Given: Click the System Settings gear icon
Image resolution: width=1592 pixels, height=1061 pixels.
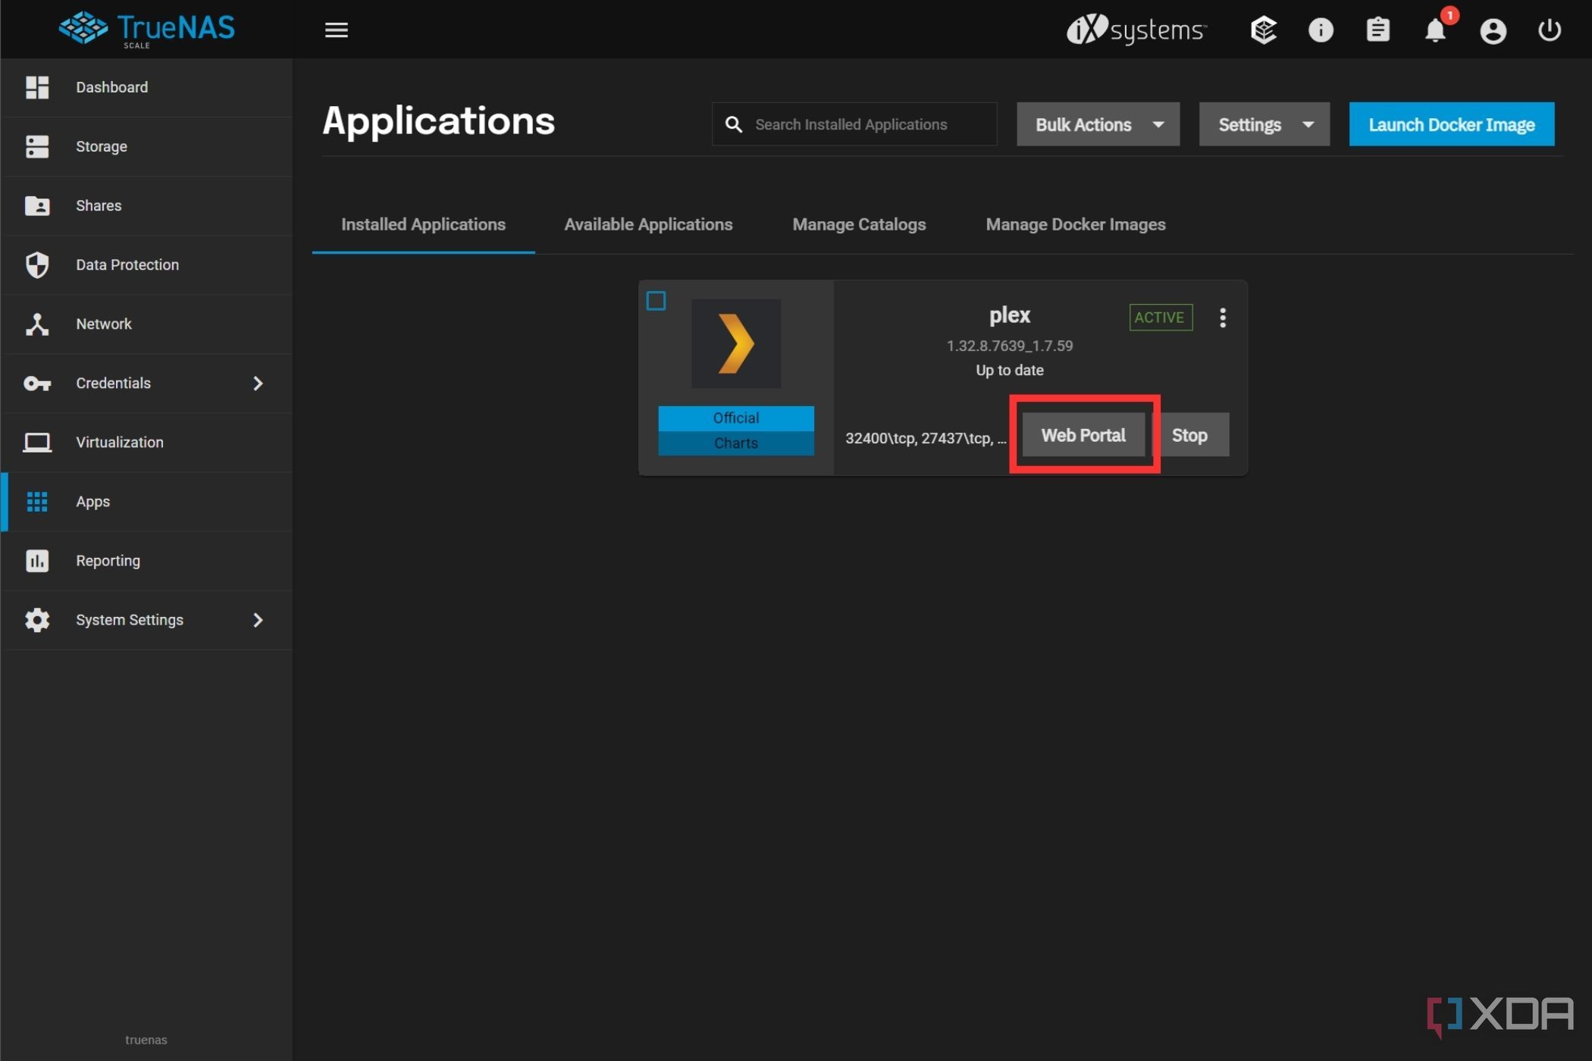Looking at the screenshot, I should pyautogui.click(x=36, y=619).
